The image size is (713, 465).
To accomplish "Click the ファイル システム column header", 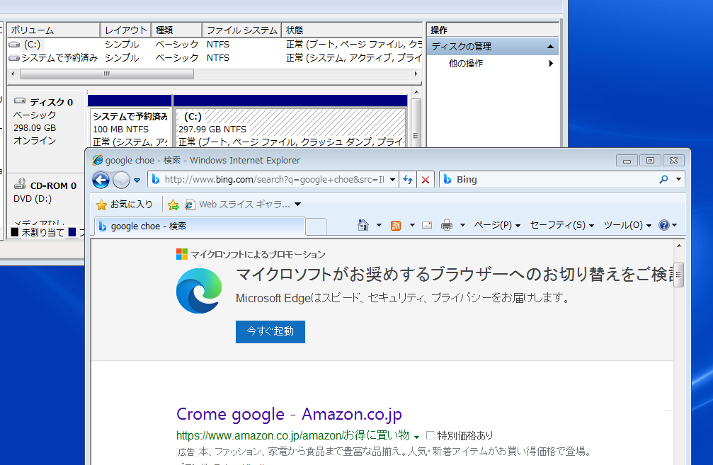I will (x=242, y=30).
